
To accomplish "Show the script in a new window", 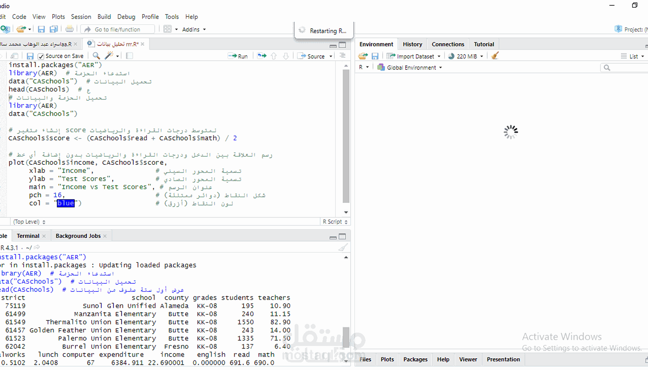I will (14, 56).
